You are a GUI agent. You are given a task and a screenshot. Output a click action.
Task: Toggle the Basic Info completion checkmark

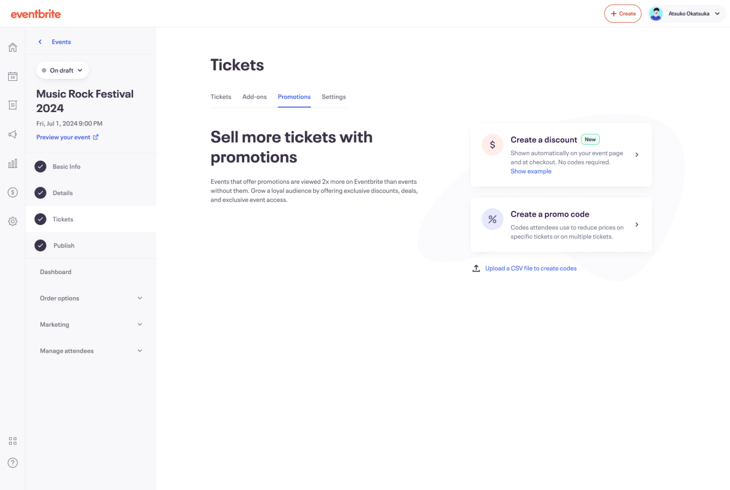click(40, 166)
